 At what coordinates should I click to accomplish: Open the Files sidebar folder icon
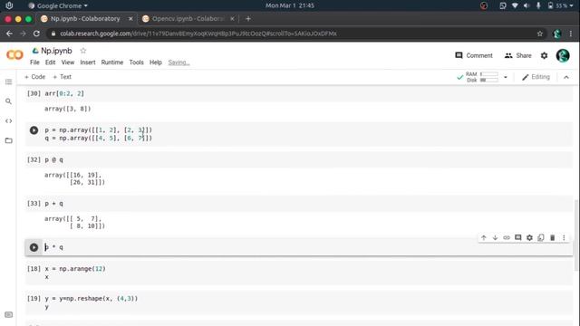[x=8, y=140]
